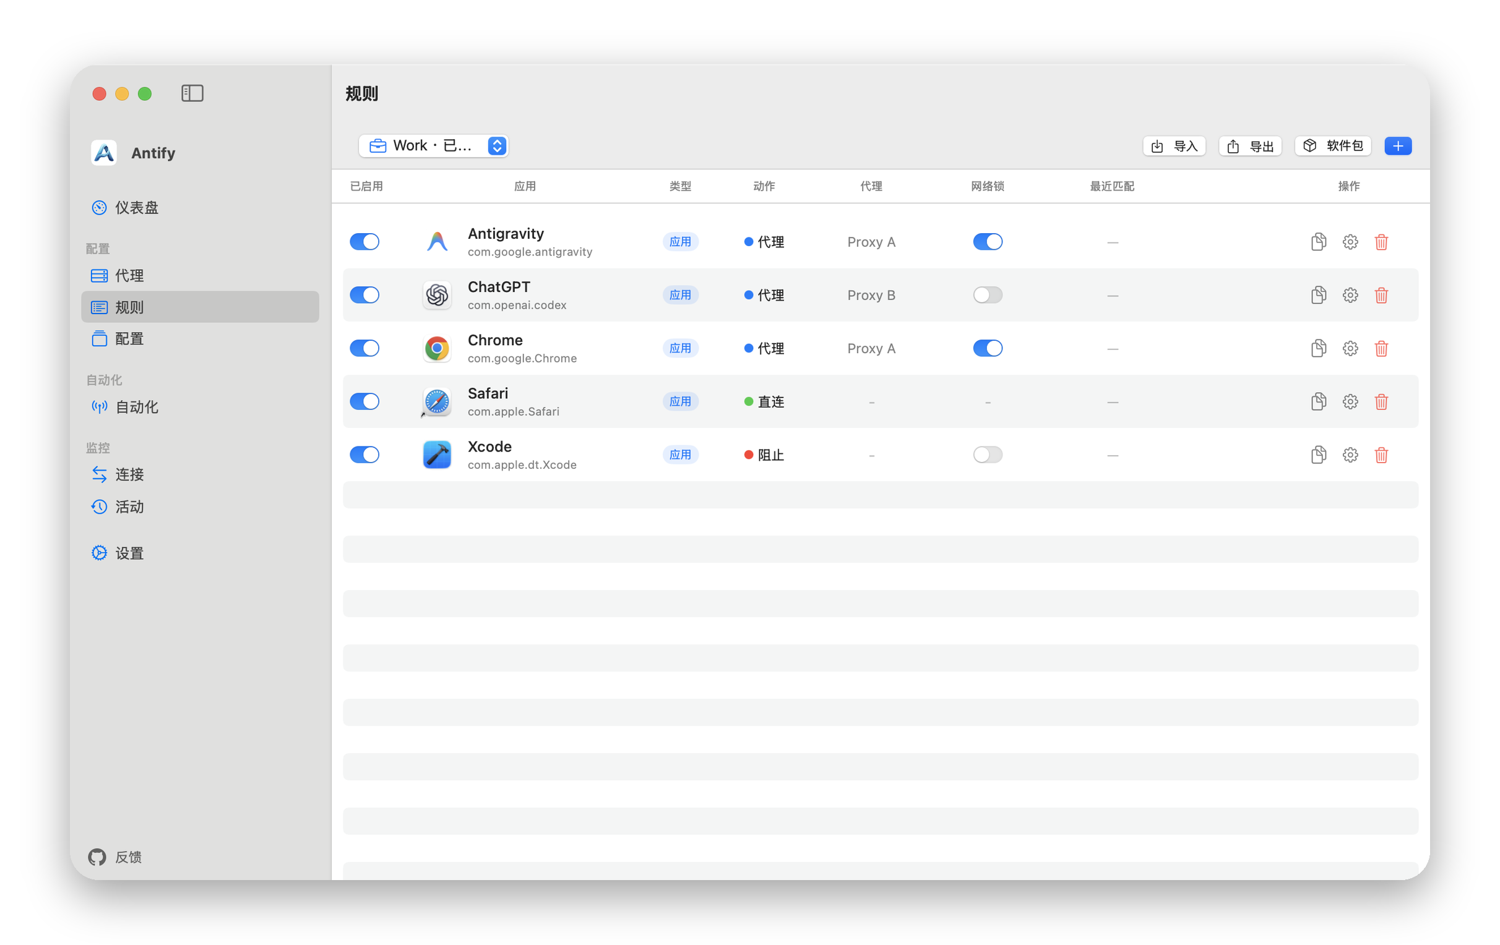This screenshot has width=1500, height=945.
Task: Open settings gear for Chrome rule
Action: tap(1350, 348)
